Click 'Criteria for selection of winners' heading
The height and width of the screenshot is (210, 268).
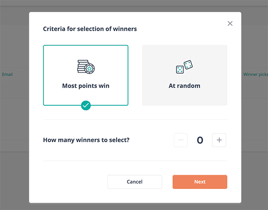(x=90, y=29)
